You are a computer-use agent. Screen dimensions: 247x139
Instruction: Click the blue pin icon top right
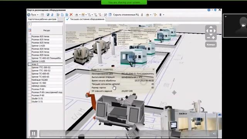tap(215, 10)
